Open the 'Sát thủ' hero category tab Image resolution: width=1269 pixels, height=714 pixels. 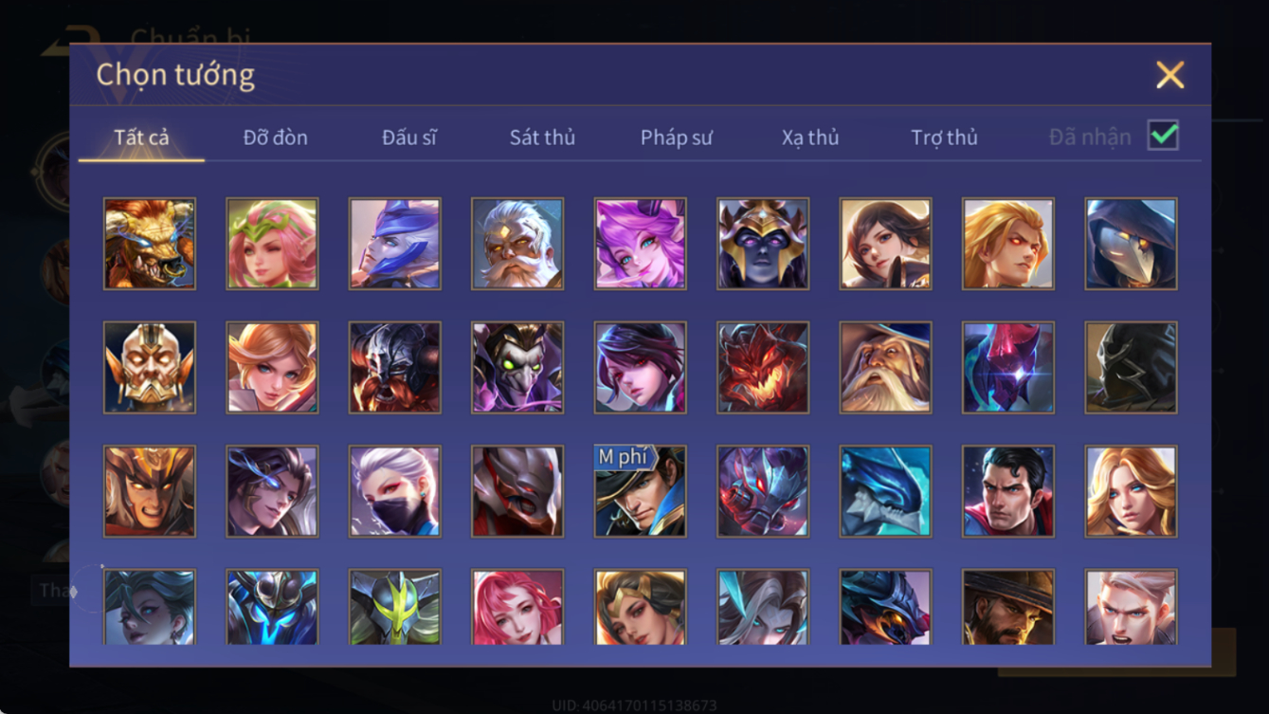[x=542, y=137]
